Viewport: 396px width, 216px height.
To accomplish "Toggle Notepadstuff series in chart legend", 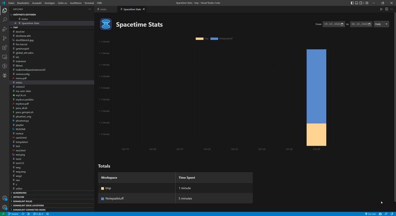I will pyautogui.click(x=221, y=38).
